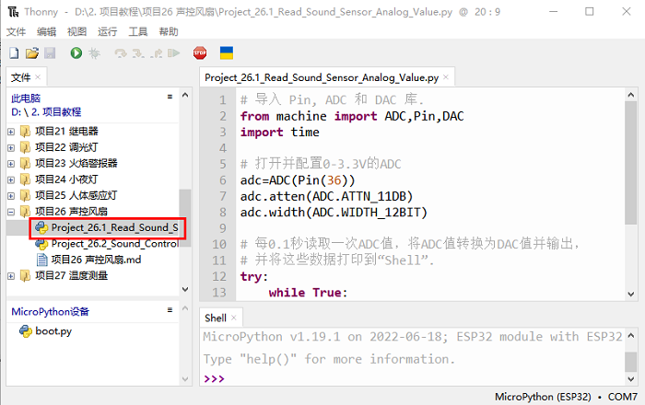Click the D: \ 2. 项目教程 path link

click(x=46, y=111)
